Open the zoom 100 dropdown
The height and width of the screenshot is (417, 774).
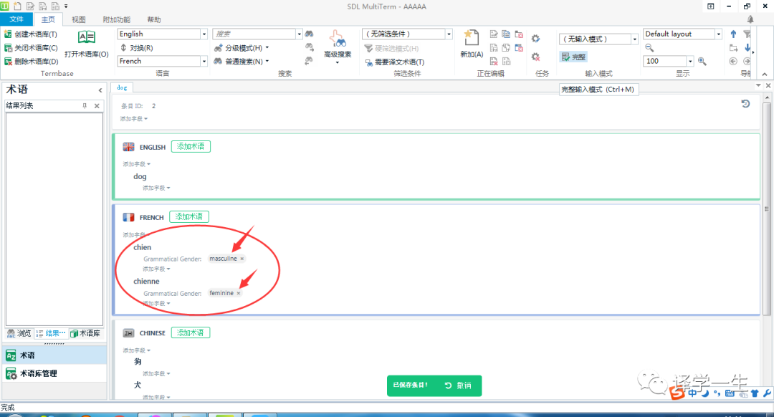point(690,61)
